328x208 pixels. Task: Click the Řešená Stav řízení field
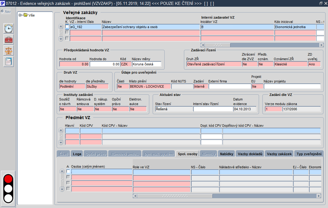174,109
